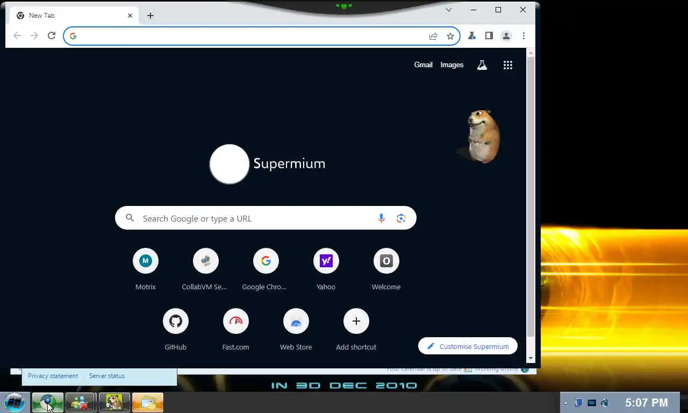
Task: Click the share page icon in address bar
Action: click(x=433, y=36)
